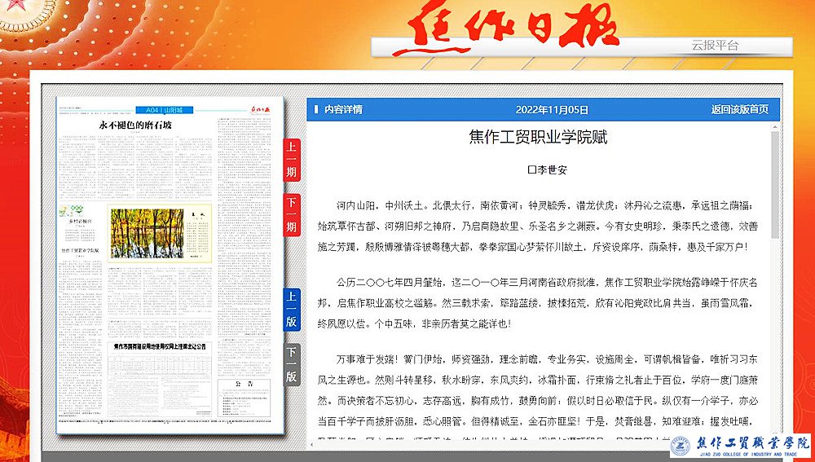Click the article title 焦作工贸职业学院赋
The height and width of the screenshot is (462, 815).
(538, 137)
